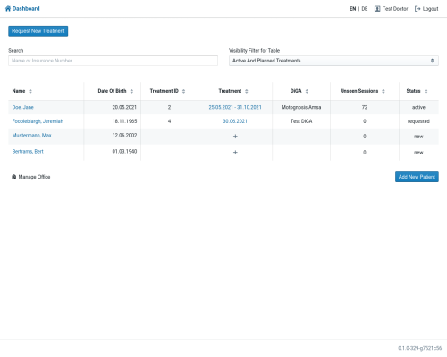The image size is (447, 357).
Task: Click the Dashboard home icon
Action: tap(8, 8)
